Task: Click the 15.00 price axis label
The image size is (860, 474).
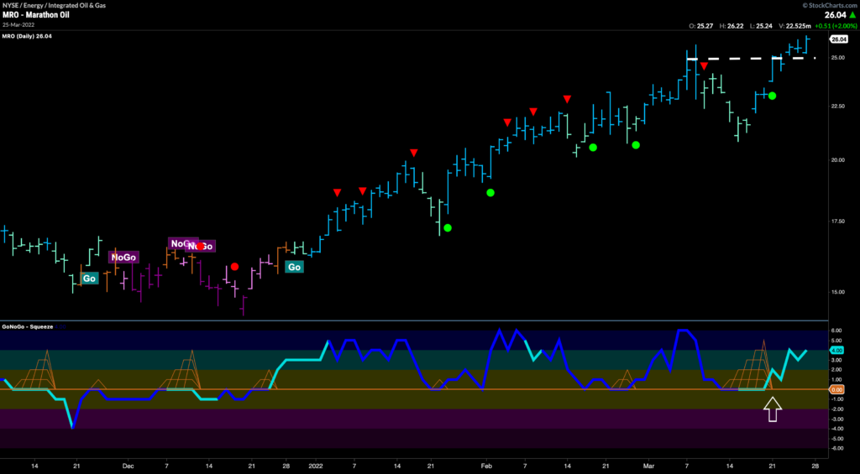Action: point(836,292)
